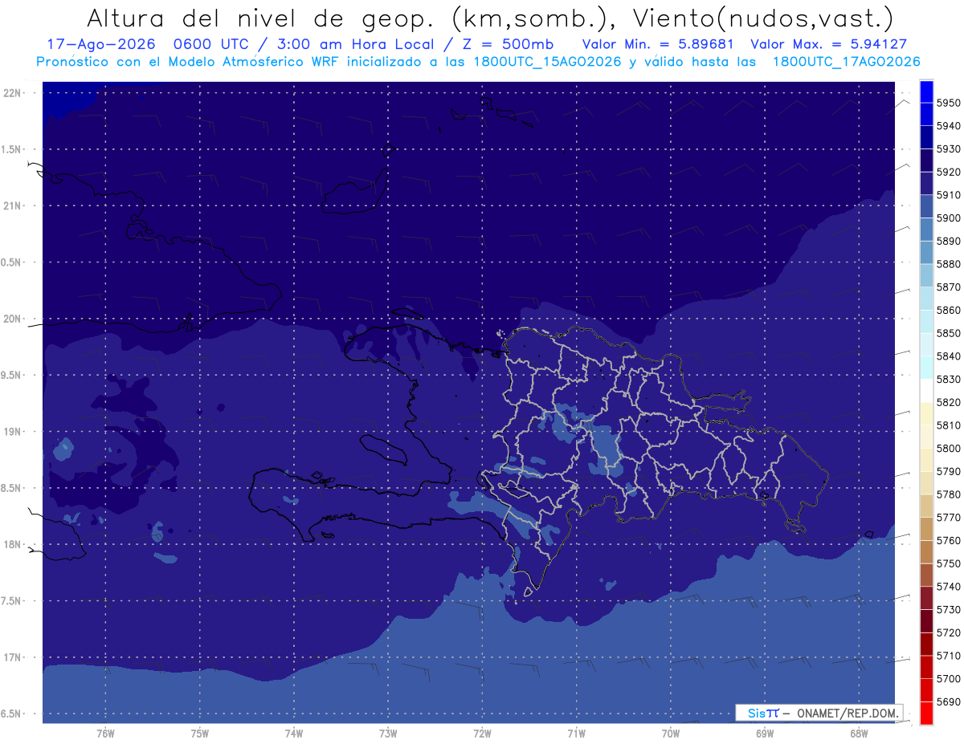This screenshot has height=744, width=964.
Task: Click longitude label '75W'
Action: coord(200,733)
